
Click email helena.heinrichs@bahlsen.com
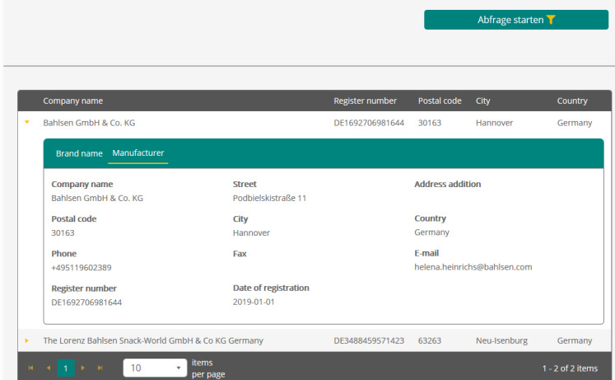pyautogui.click(x=473, y=267)
